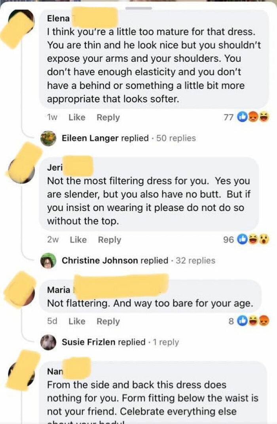Open Eileen Langer's profile picture

pyautogui.click(x=49, y=139)
